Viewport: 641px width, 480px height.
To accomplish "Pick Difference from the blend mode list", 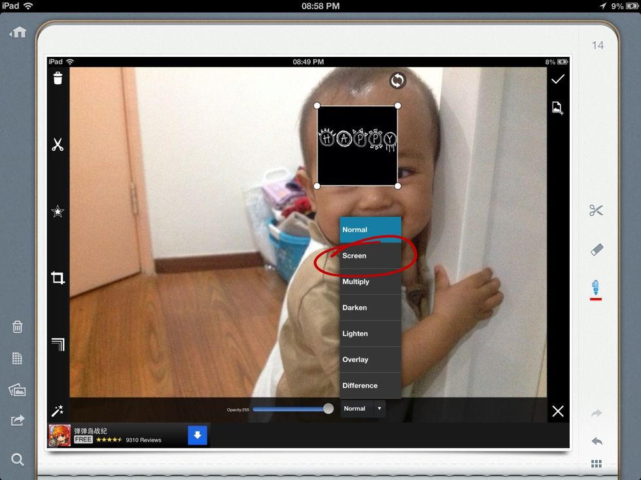I will pyautogui.click(x=370, y=385).
